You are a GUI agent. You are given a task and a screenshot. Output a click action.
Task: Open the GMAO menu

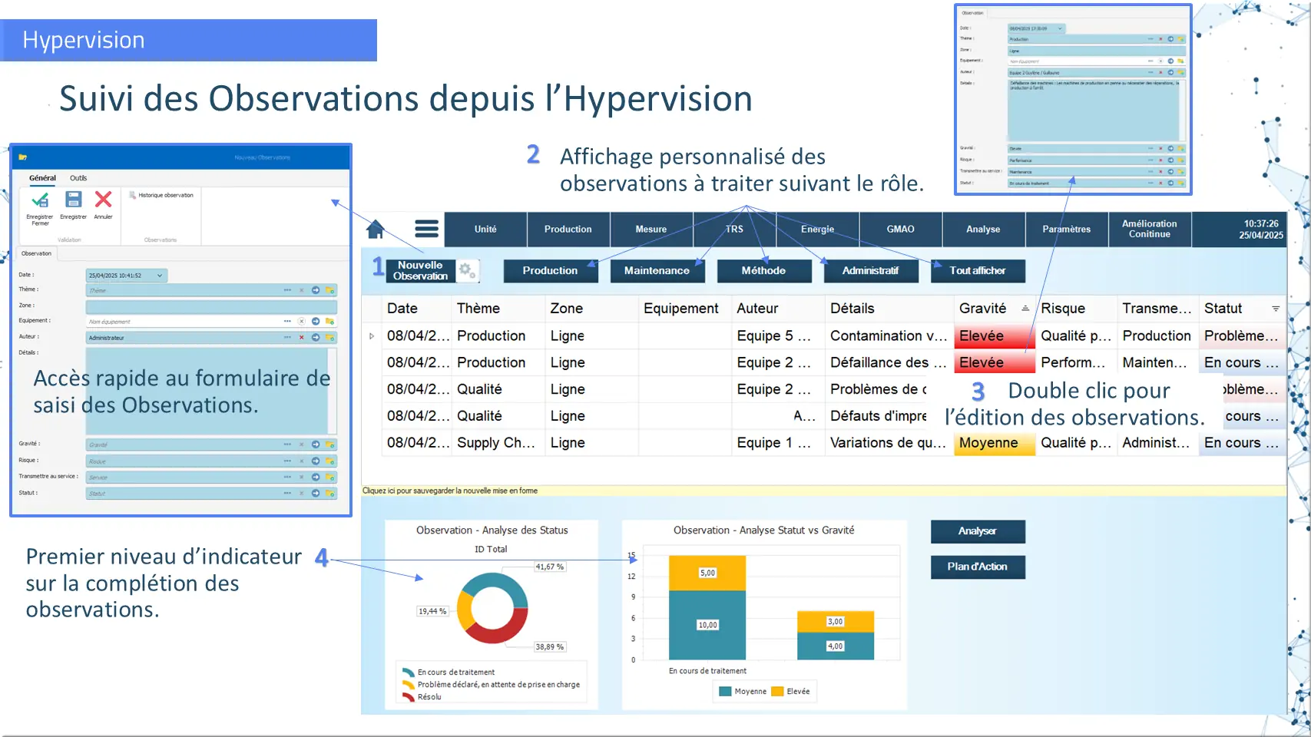click(x=900, y=230)
